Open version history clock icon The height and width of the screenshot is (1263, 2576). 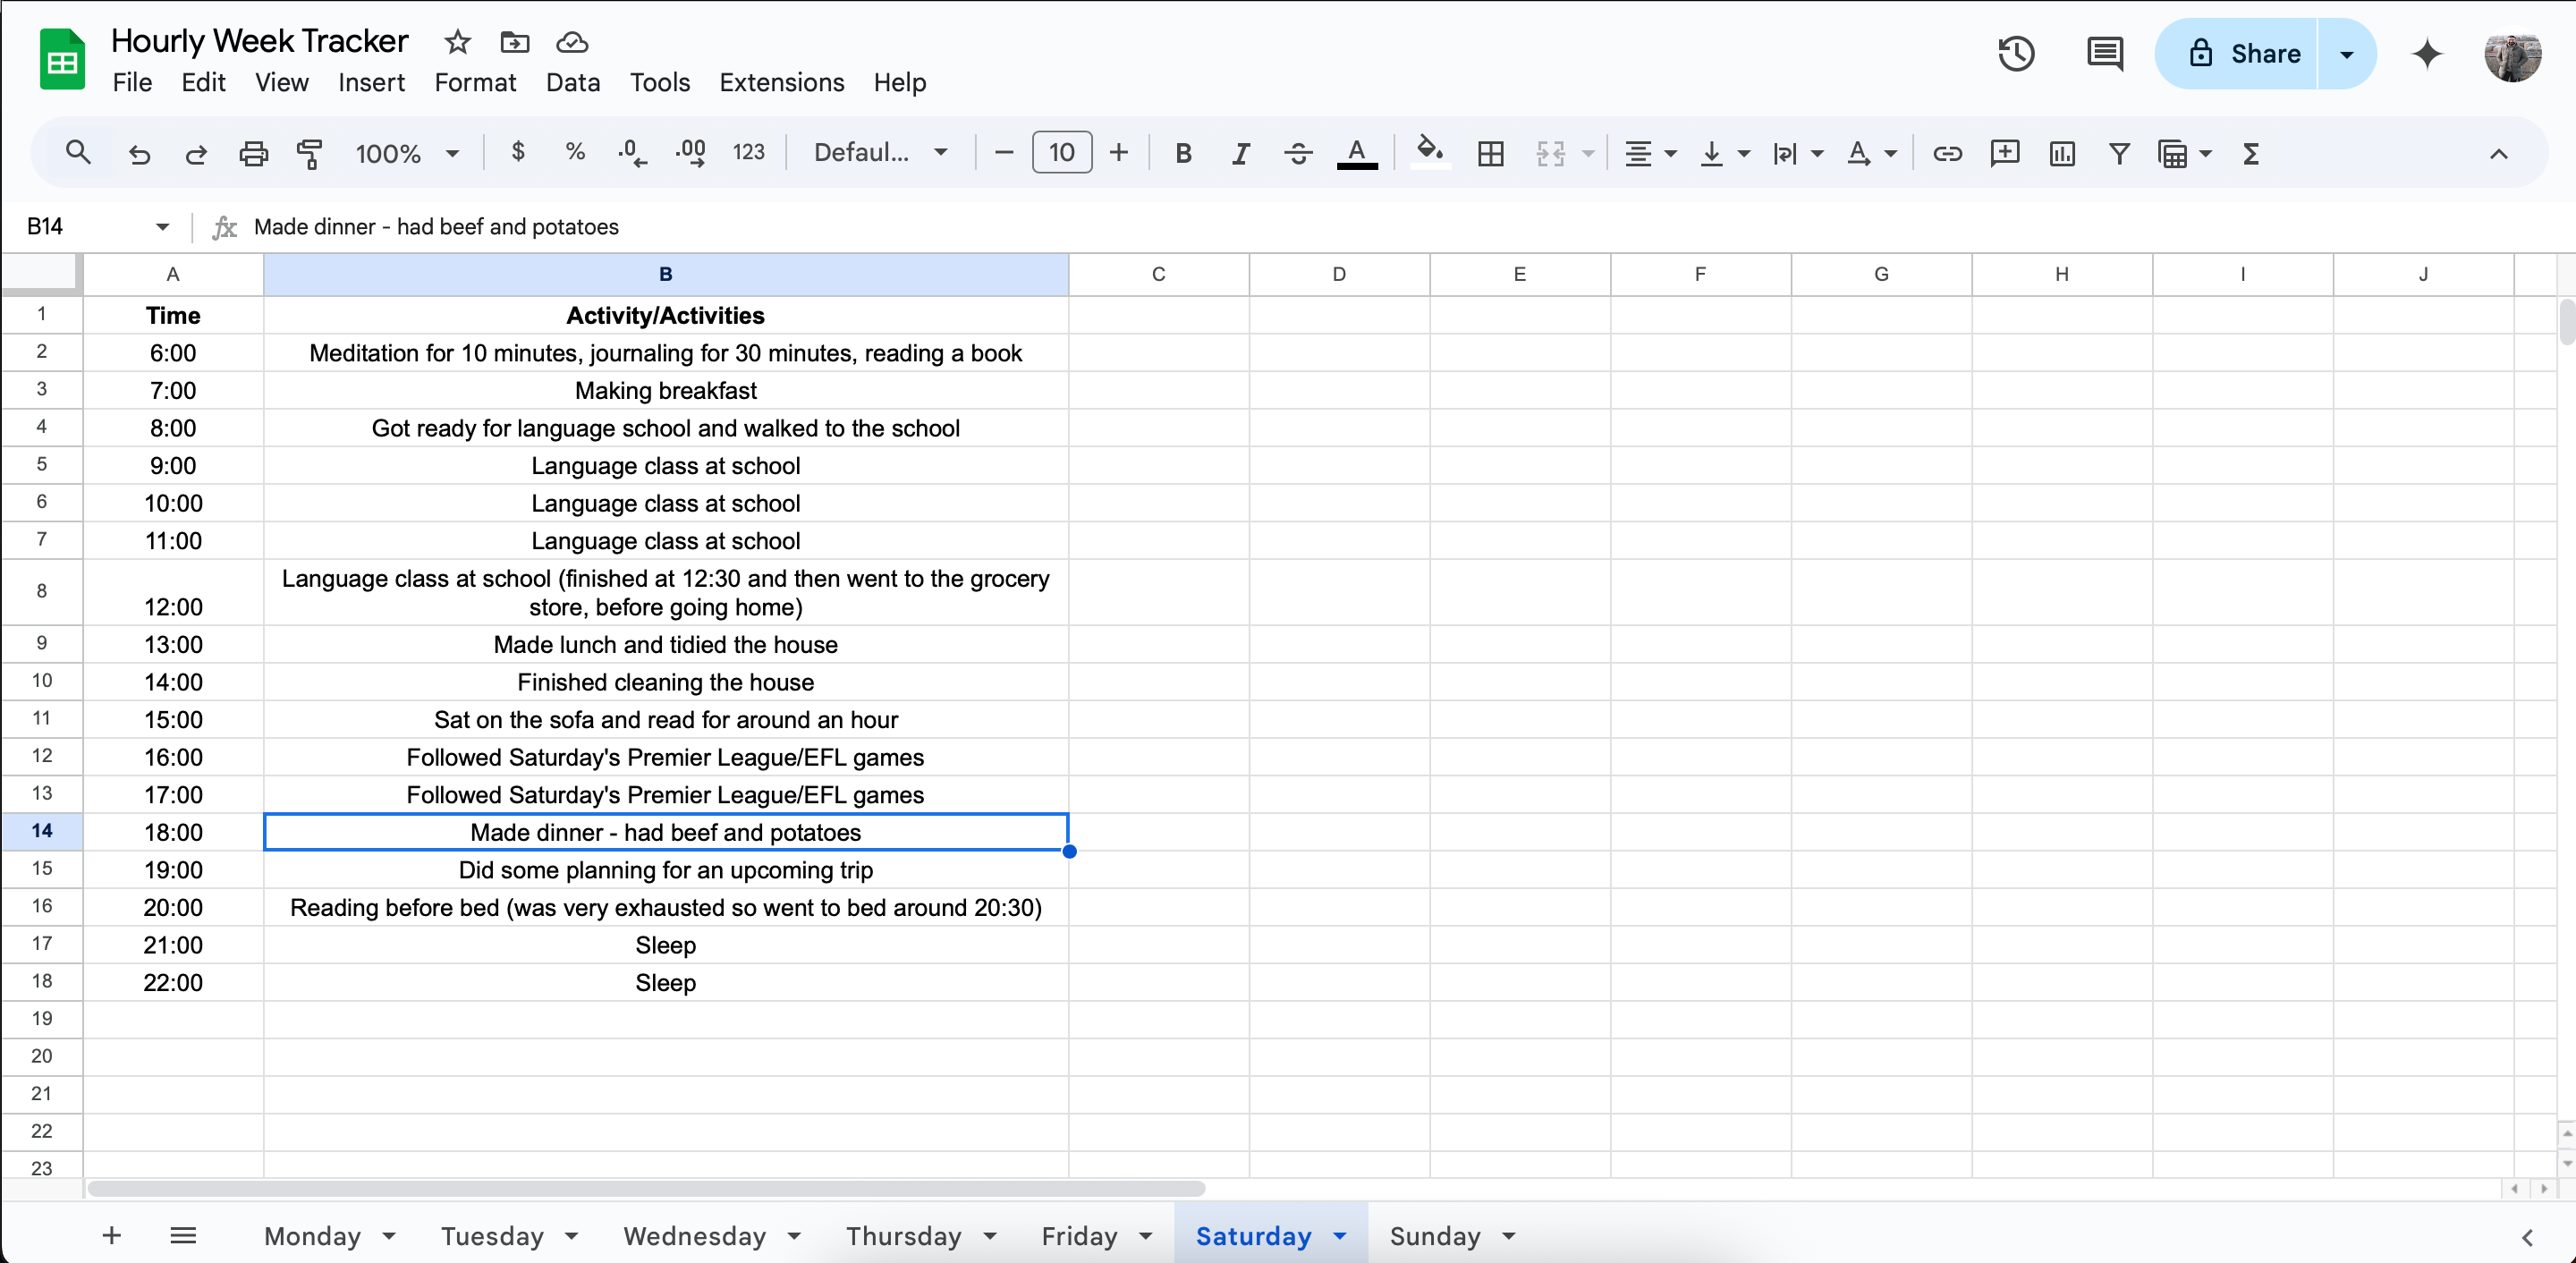click(x=2015, y=54)
